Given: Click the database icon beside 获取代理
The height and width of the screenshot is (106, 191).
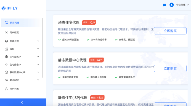Looking at the screenshot, I should 6,41.
